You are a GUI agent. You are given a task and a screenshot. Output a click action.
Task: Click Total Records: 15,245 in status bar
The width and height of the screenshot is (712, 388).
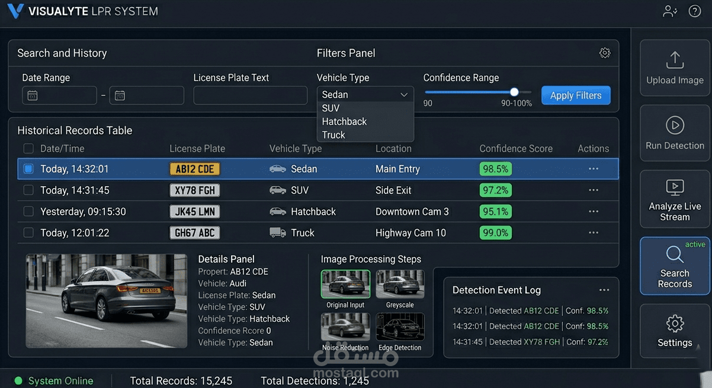pyautogui.click(x=181, y=381)
